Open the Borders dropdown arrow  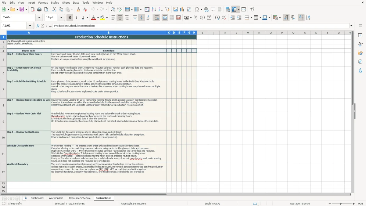(251, 18)
